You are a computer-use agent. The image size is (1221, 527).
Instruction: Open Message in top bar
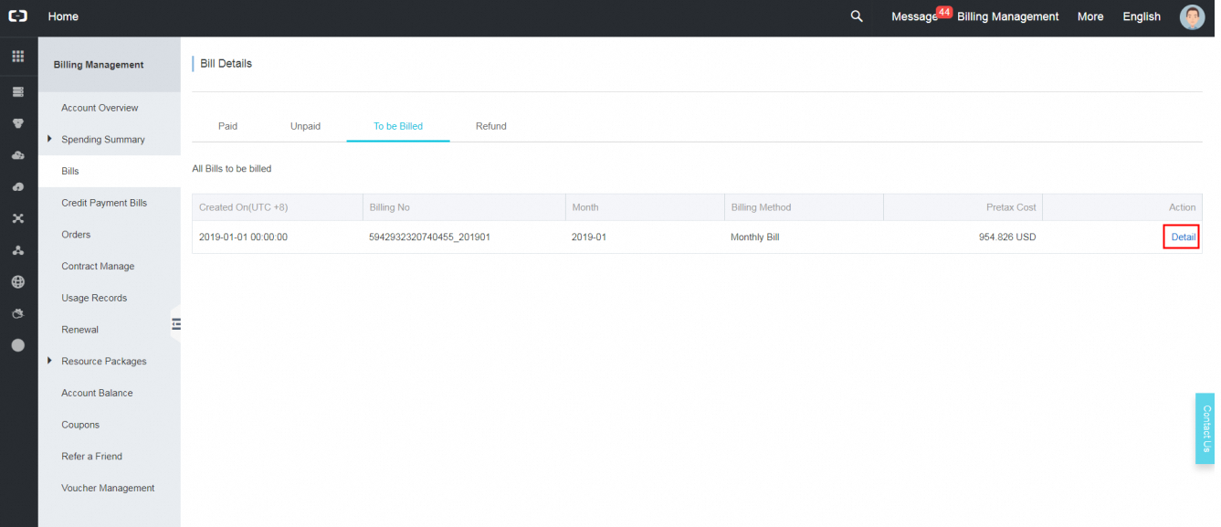tap(914, 16)
